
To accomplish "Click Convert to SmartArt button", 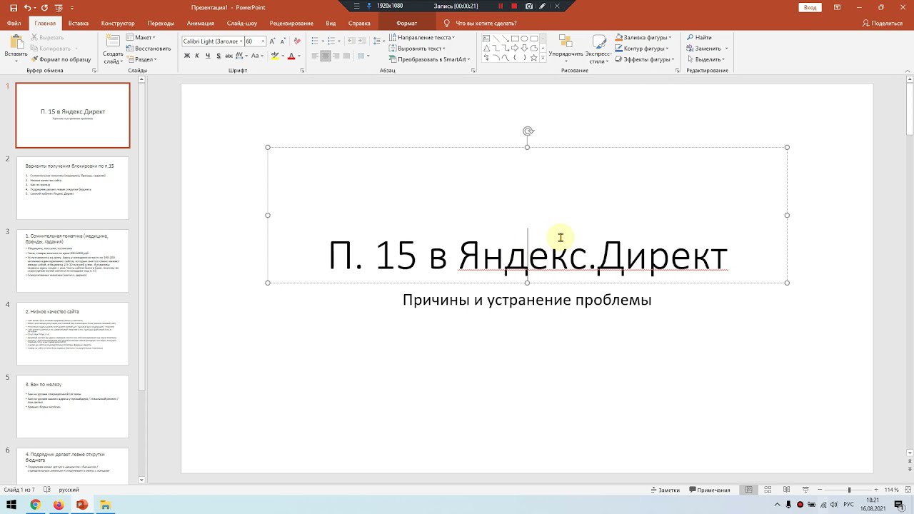I will coord(430,60).
